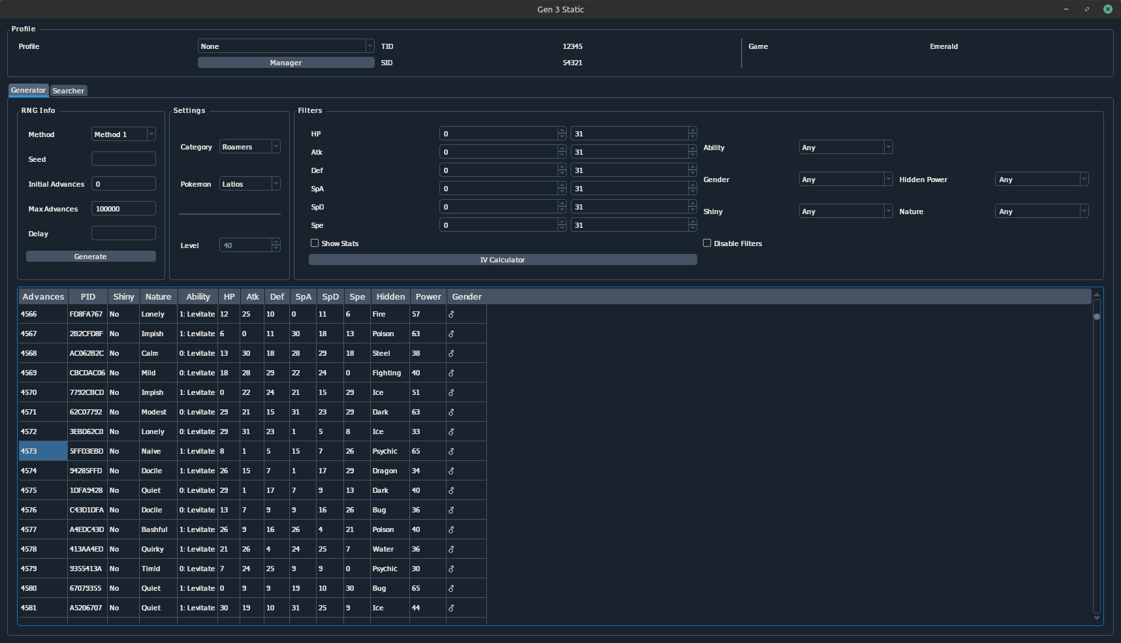Image resolution: width=1121 pixels, height=643 pixels.
Task: Click the Naive nature cell
Action: pos(158,451)
